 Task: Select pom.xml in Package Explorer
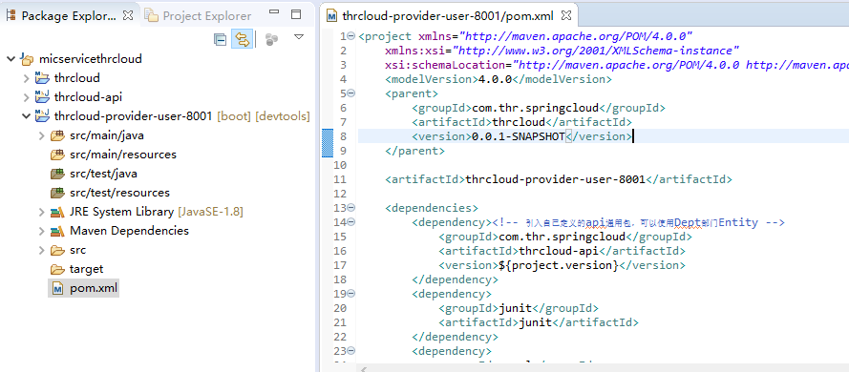point(94,289)
